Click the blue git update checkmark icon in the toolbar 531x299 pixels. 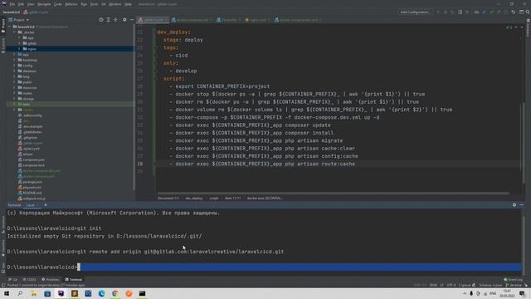coord(485,12)
